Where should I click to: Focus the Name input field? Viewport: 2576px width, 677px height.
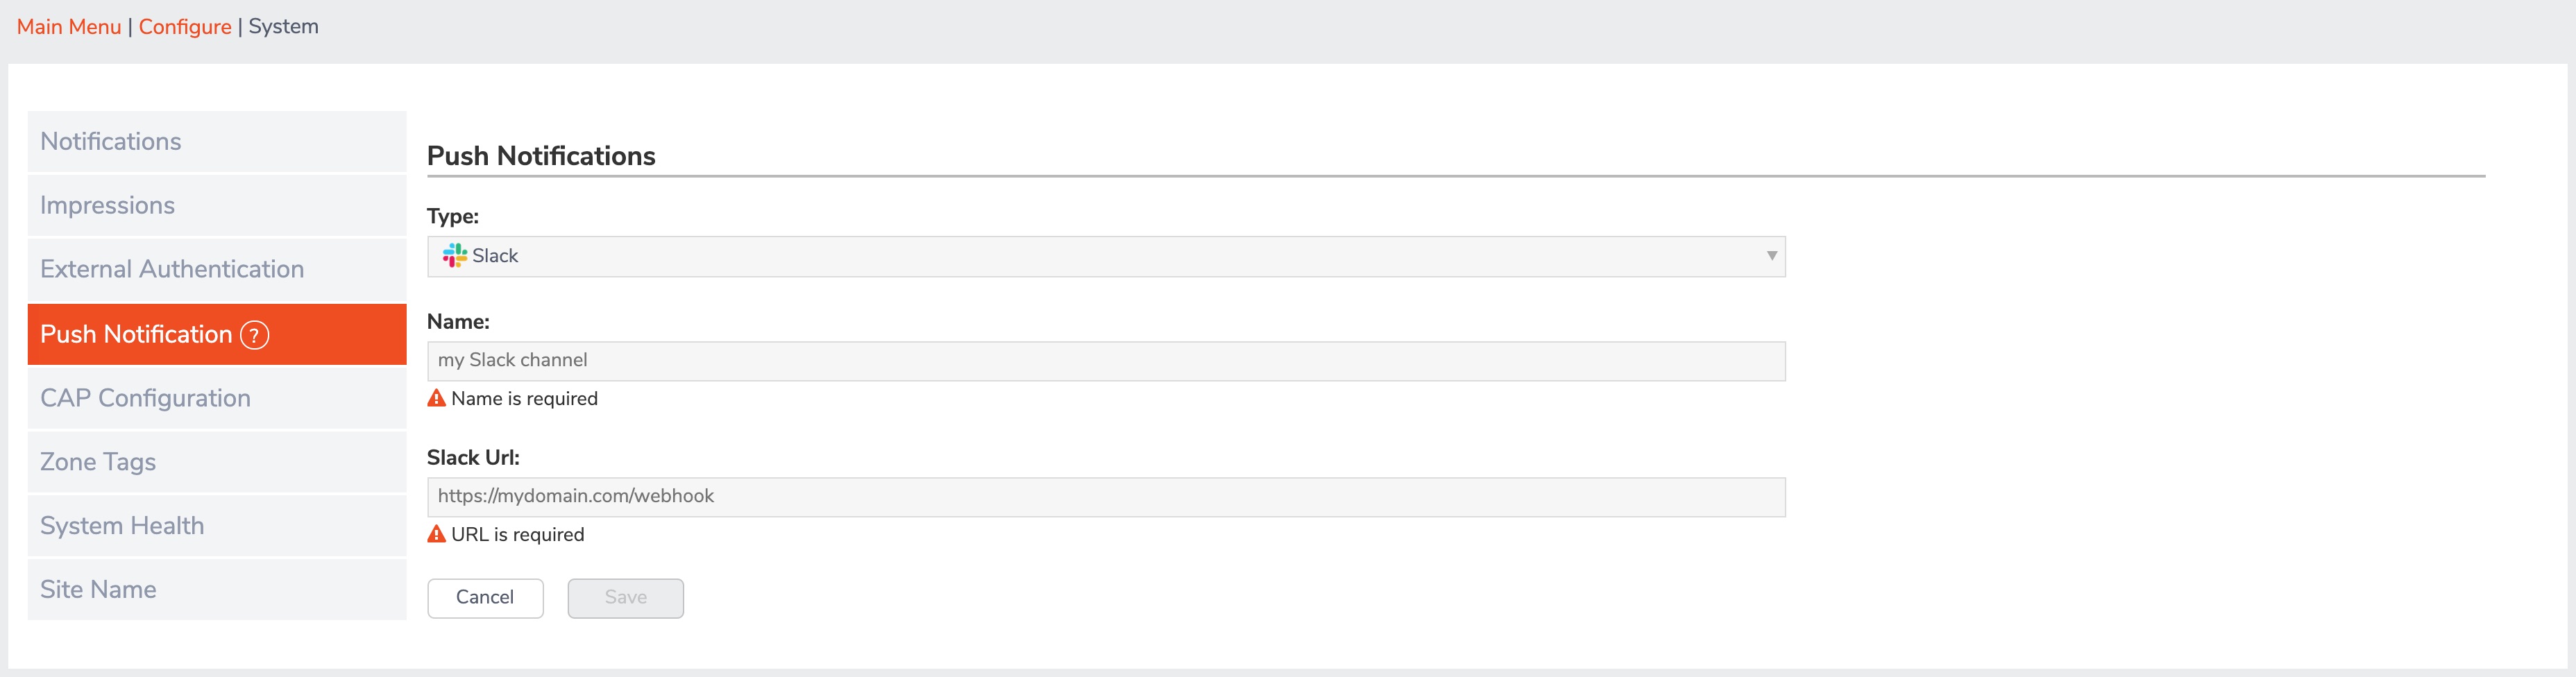(1105, 361)
